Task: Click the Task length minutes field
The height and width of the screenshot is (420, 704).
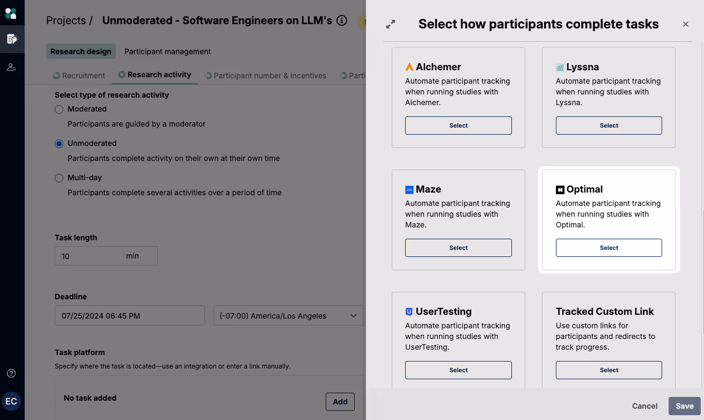Action: (89, 256)
